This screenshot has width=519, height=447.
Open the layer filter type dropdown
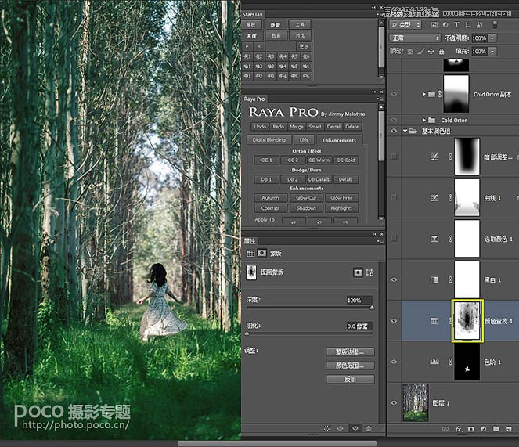[405, 25]
